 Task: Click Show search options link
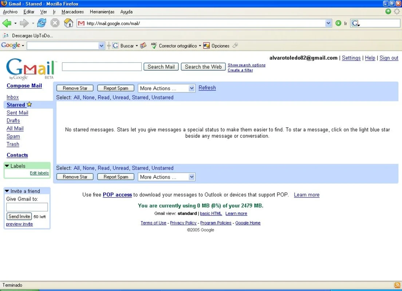[x=247, y=65]
